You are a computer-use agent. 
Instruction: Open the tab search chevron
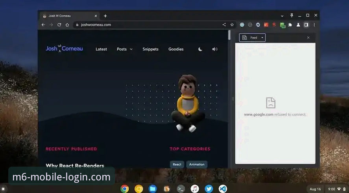(282, 16)
